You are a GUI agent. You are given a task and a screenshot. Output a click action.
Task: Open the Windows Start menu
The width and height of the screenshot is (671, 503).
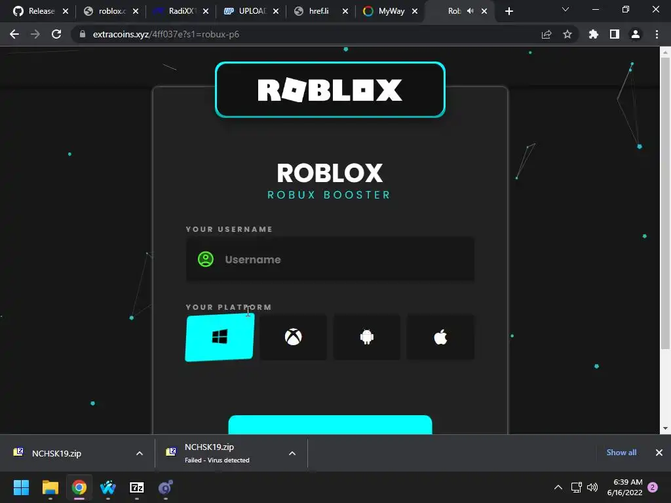point(21,487)
